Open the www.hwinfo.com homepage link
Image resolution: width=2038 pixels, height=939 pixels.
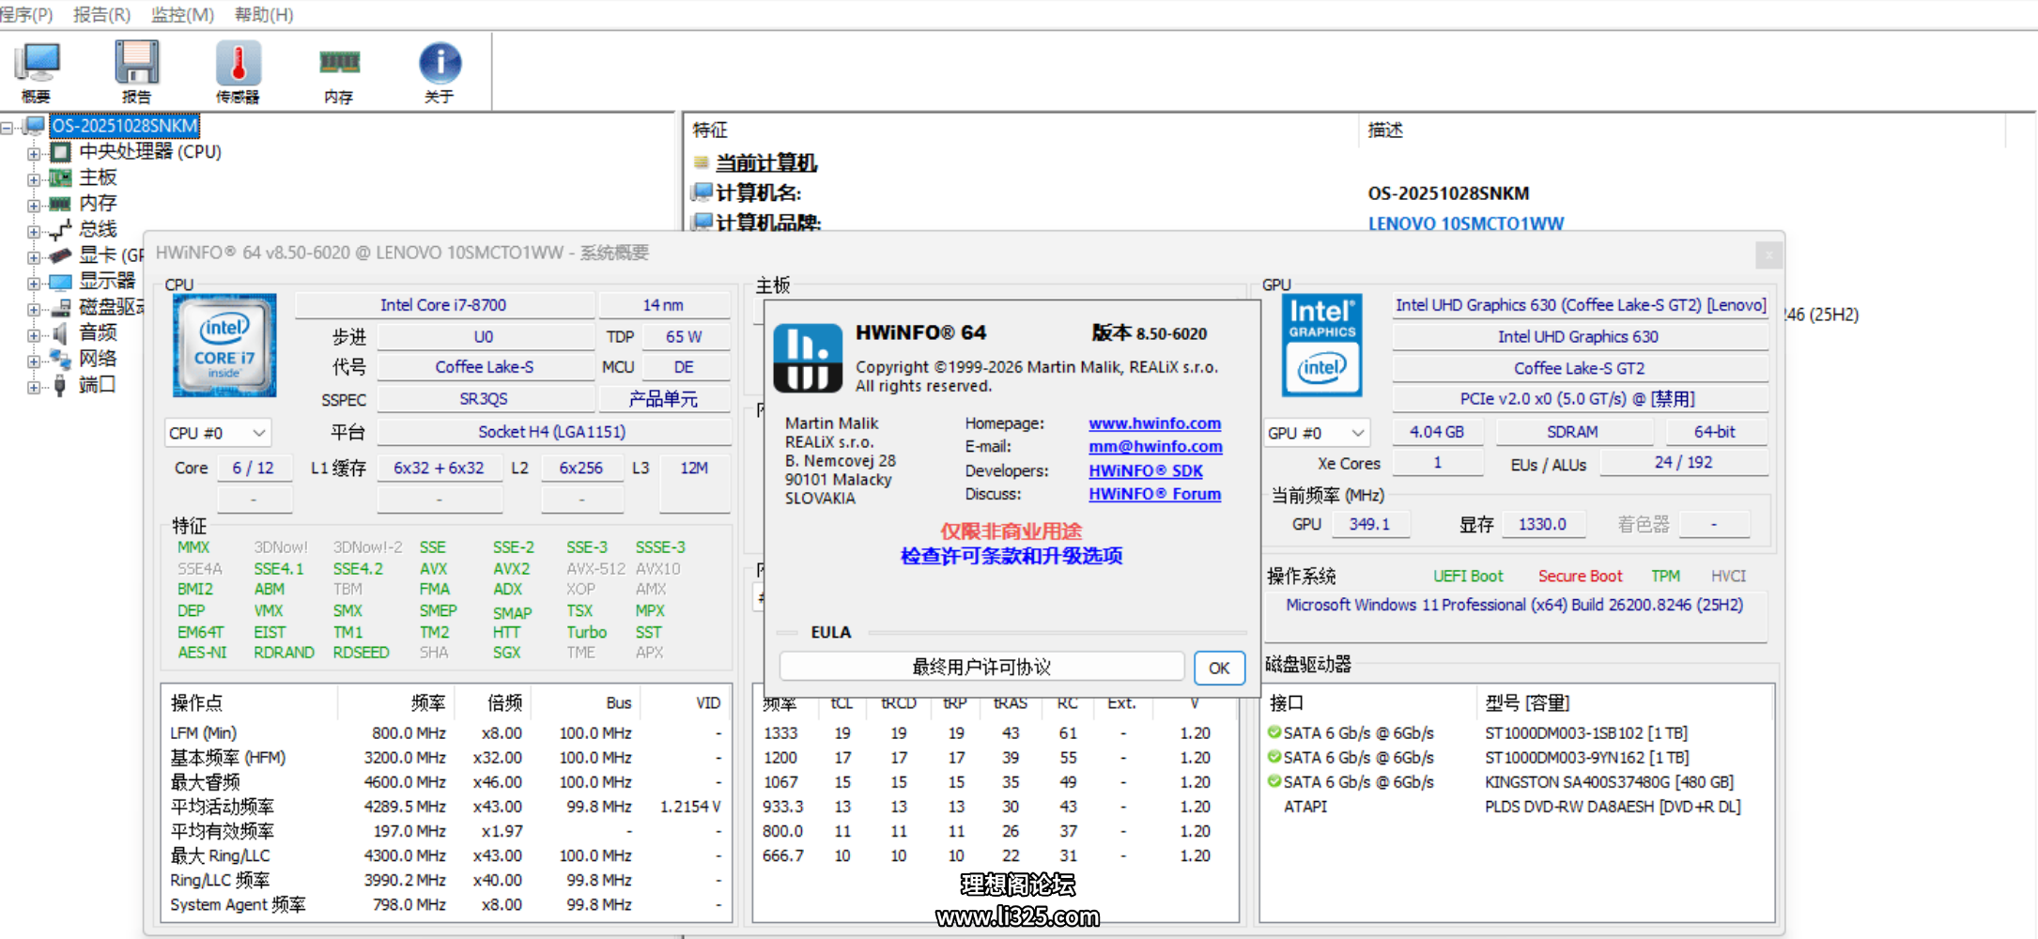click(x=1154, y=423)
